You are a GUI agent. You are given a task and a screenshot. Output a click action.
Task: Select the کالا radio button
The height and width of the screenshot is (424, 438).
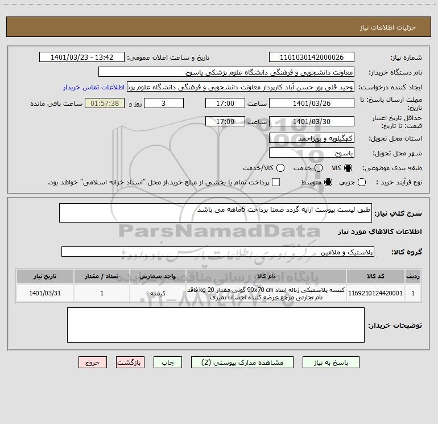tap(348, 168)
